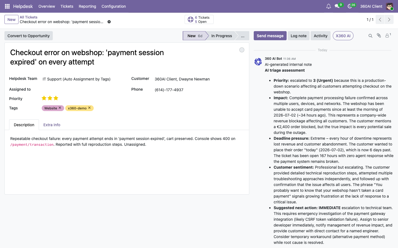
Task: Search messages with magnifier icon in chatter
Action: tap(370, 36)
